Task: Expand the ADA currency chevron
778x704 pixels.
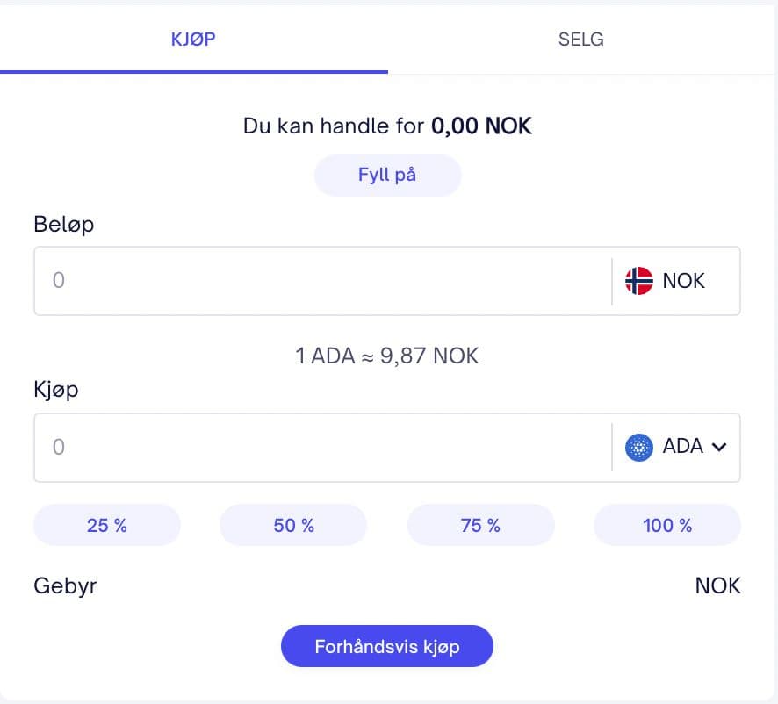Action: pos(719,447)
